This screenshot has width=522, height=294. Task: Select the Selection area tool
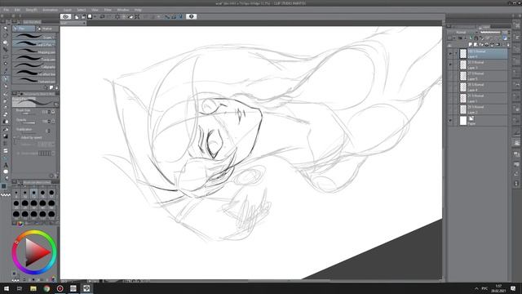[x=6, y=56]
